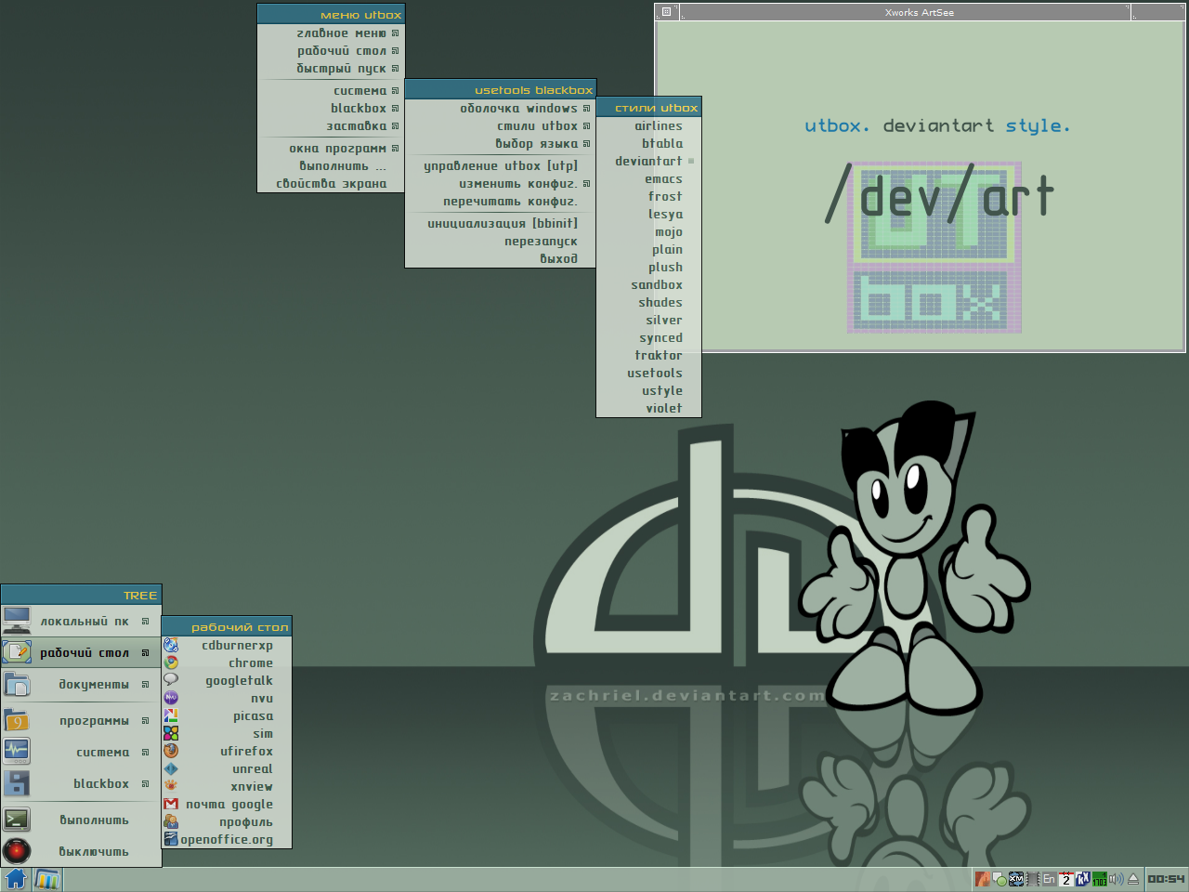Viewport: 1189px width, 892px height.
Task: Click the blue home icon on taskbar
Action: click(x=16, y=879)
